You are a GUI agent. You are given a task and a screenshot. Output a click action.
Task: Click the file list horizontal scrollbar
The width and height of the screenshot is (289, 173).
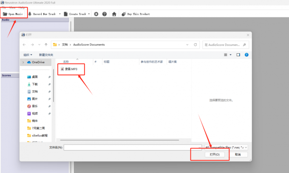tap(119, 140)
